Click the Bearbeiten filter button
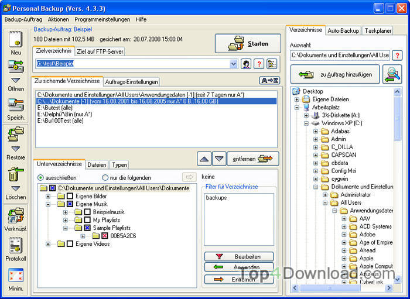Viewport: 410px width, 299px height. click(x=239, y=257)
